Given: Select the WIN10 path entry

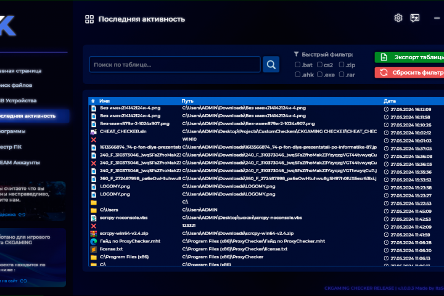Looking at the screenshot, I should [189, 139].
